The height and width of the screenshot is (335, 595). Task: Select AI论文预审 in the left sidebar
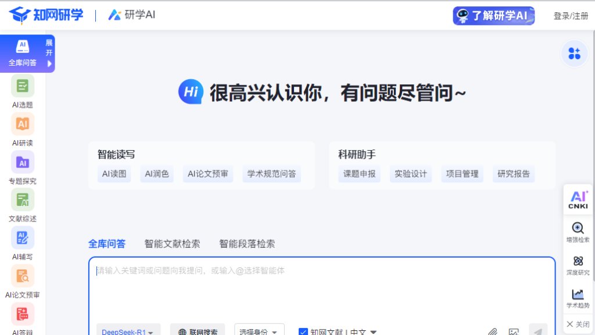point(22,280)
